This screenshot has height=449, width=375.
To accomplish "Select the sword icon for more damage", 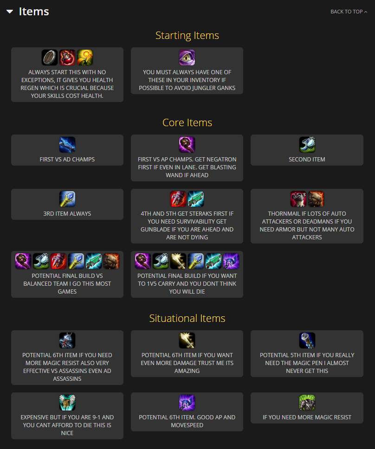I will [x=187, y=340].
